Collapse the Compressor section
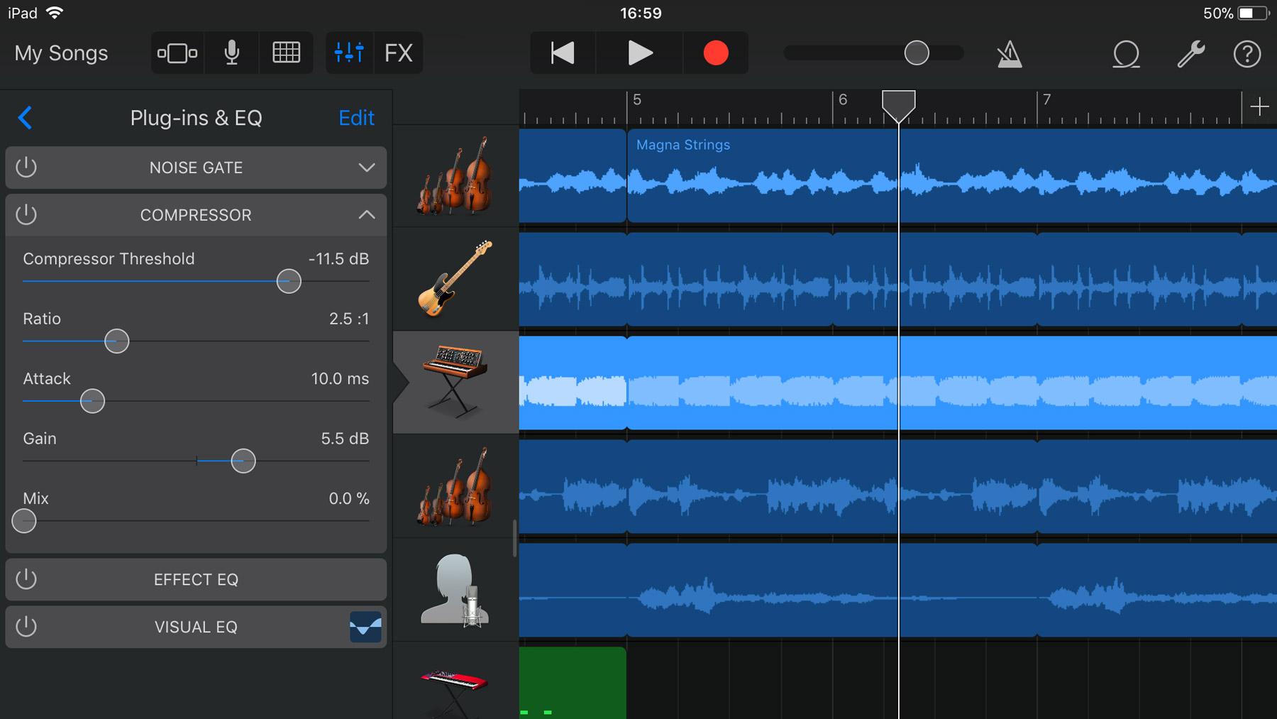Viewport: 1277px width, 719px height. click(366, 215)
